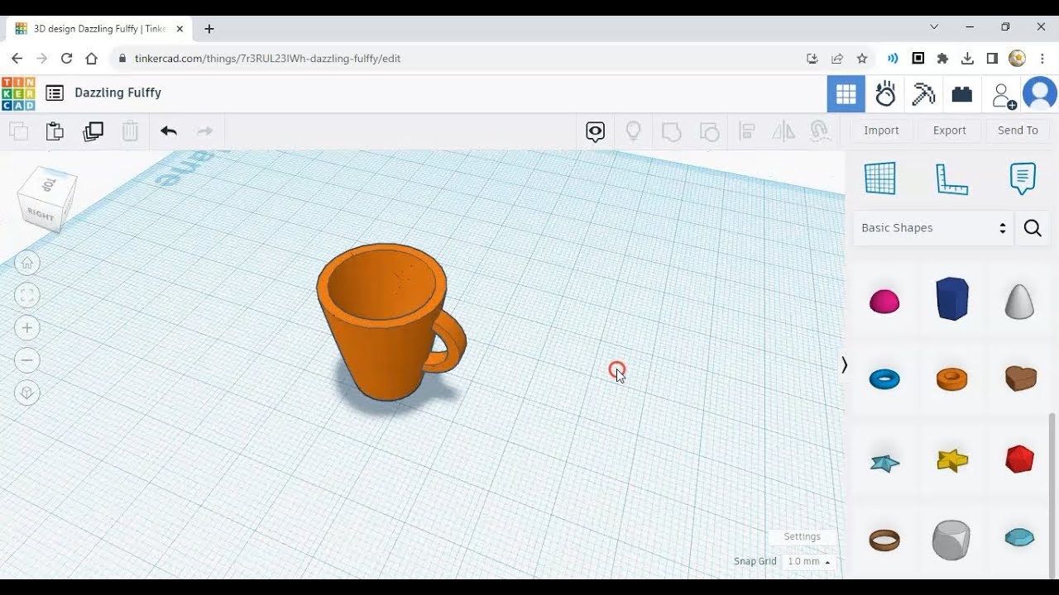Click the Tinkercad logo

18,93
